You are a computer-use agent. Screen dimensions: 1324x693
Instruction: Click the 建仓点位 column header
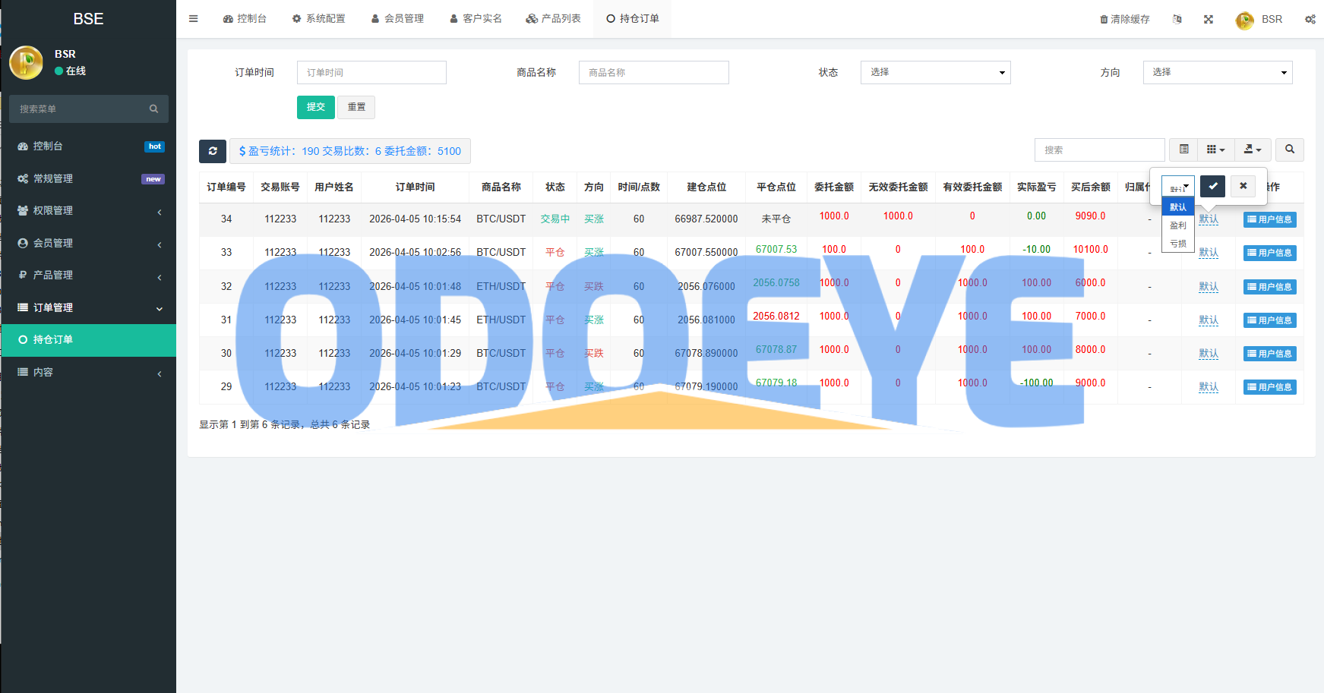[x=706, y=187]
